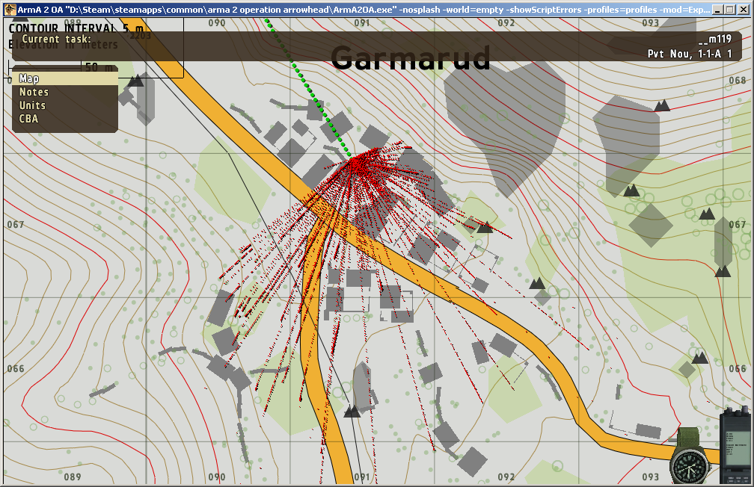This screenshot has width=754, height=487.
Task: Click the 093 grid label along bottom edge
Action: pyautogui.click(x=650, y=477)
